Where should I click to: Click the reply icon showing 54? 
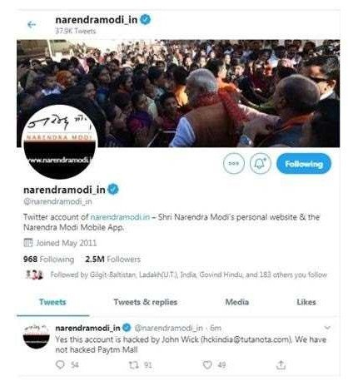(60, 364)
